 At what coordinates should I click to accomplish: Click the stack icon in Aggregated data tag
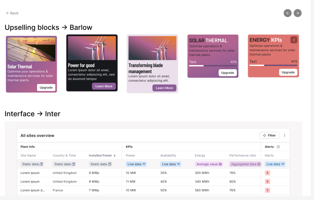pyautogui.click(x=259, y=164)
